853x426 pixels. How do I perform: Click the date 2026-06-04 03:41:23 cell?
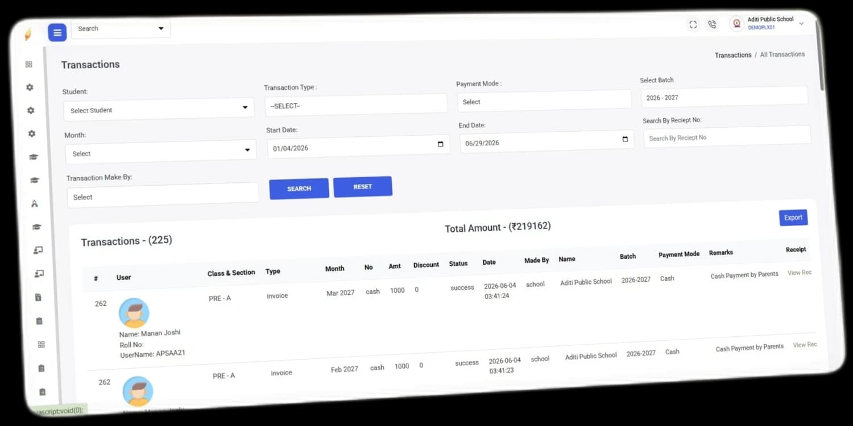pos(504,365)
